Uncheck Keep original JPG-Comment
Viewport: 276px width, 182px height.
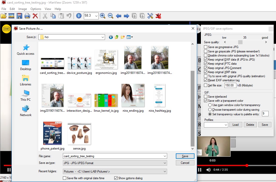coord(205,68)
